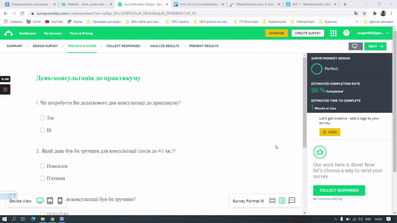This screenshot has height=223, width=397.
Task: Click the SurveyMonkey logo icon
Action: point(8,33)
